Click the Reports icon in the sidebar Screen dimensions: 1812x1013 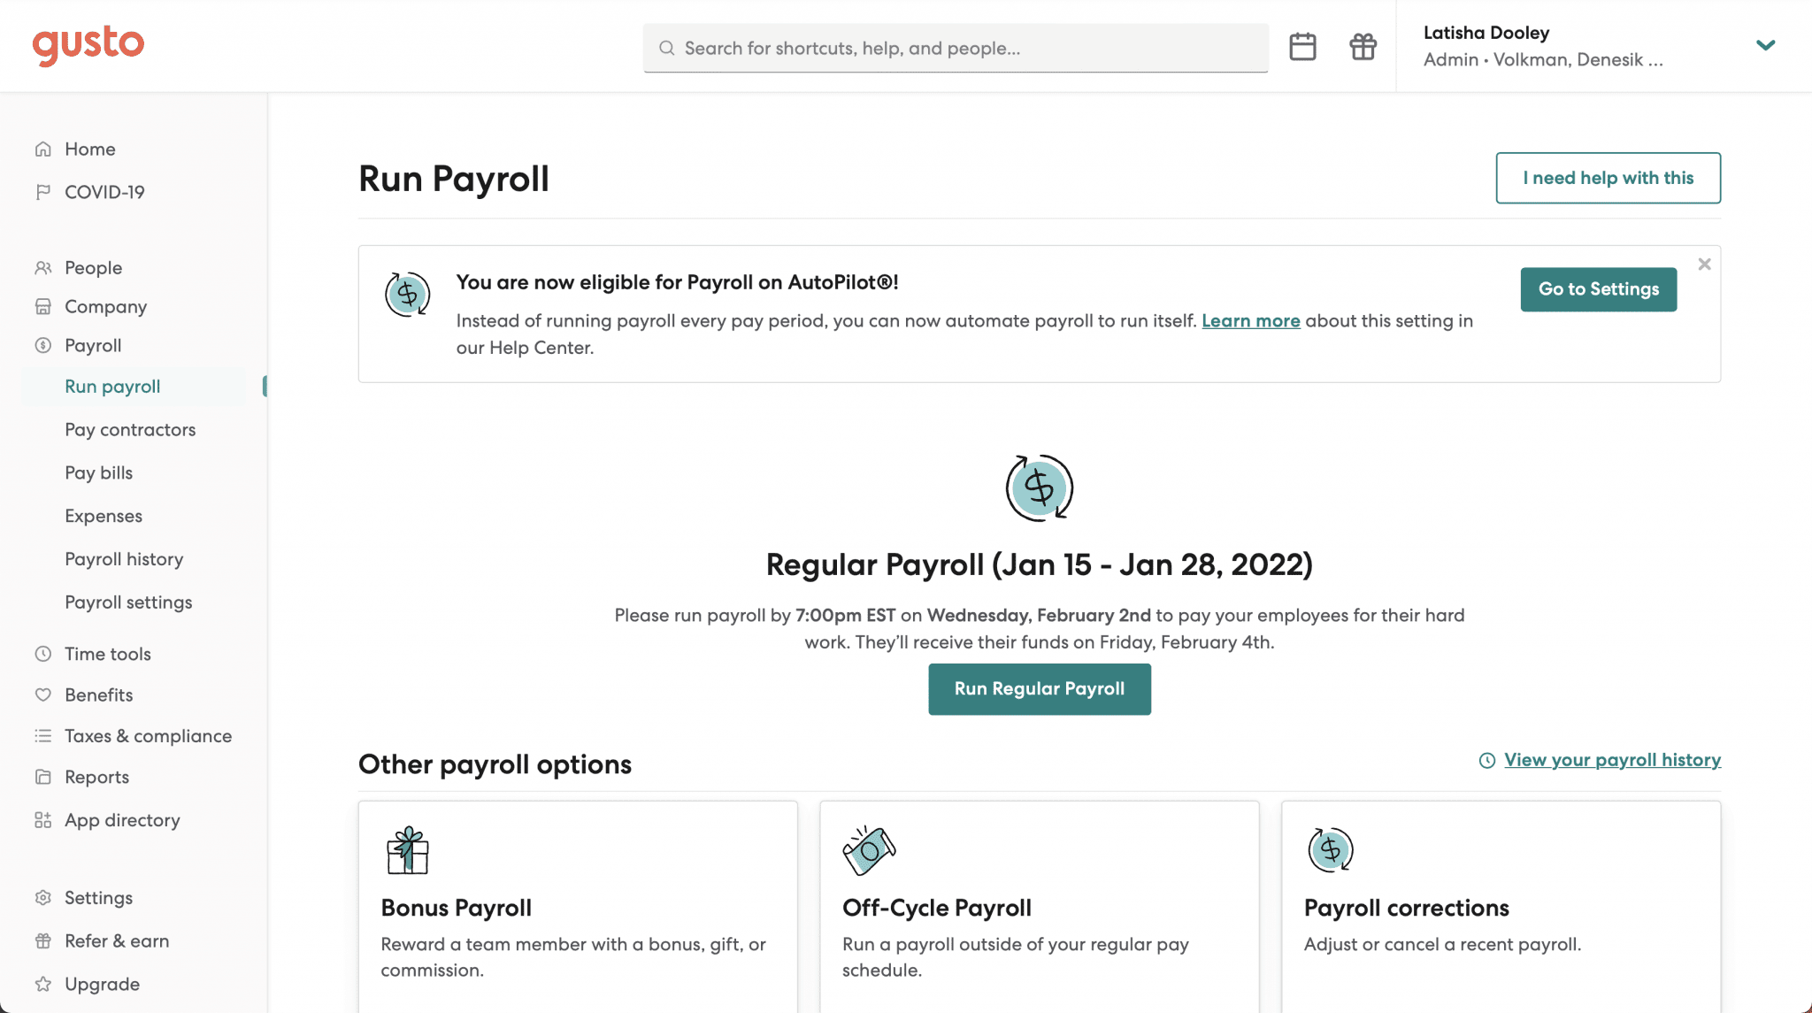(x=43, y=777)
